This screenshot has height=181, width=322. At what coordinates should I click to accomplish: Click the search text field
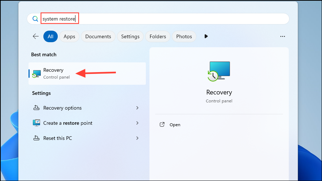[158, 19]
